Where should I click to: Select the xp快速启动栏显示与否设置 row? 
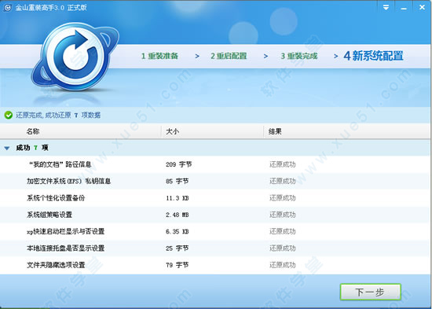(216, 231)
